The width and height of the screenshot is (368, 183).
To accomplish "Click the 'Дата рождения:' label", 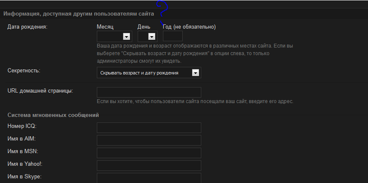I will coord(27,27).
